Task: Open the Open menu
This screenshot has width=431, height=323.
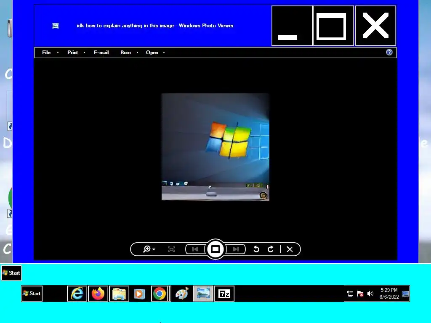Action: tap(152, 53)
